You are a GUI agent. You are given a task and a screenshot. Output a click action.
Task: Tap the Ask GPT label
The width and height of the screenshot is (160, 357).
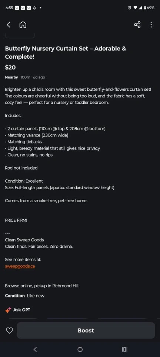(x=21, y=310)
